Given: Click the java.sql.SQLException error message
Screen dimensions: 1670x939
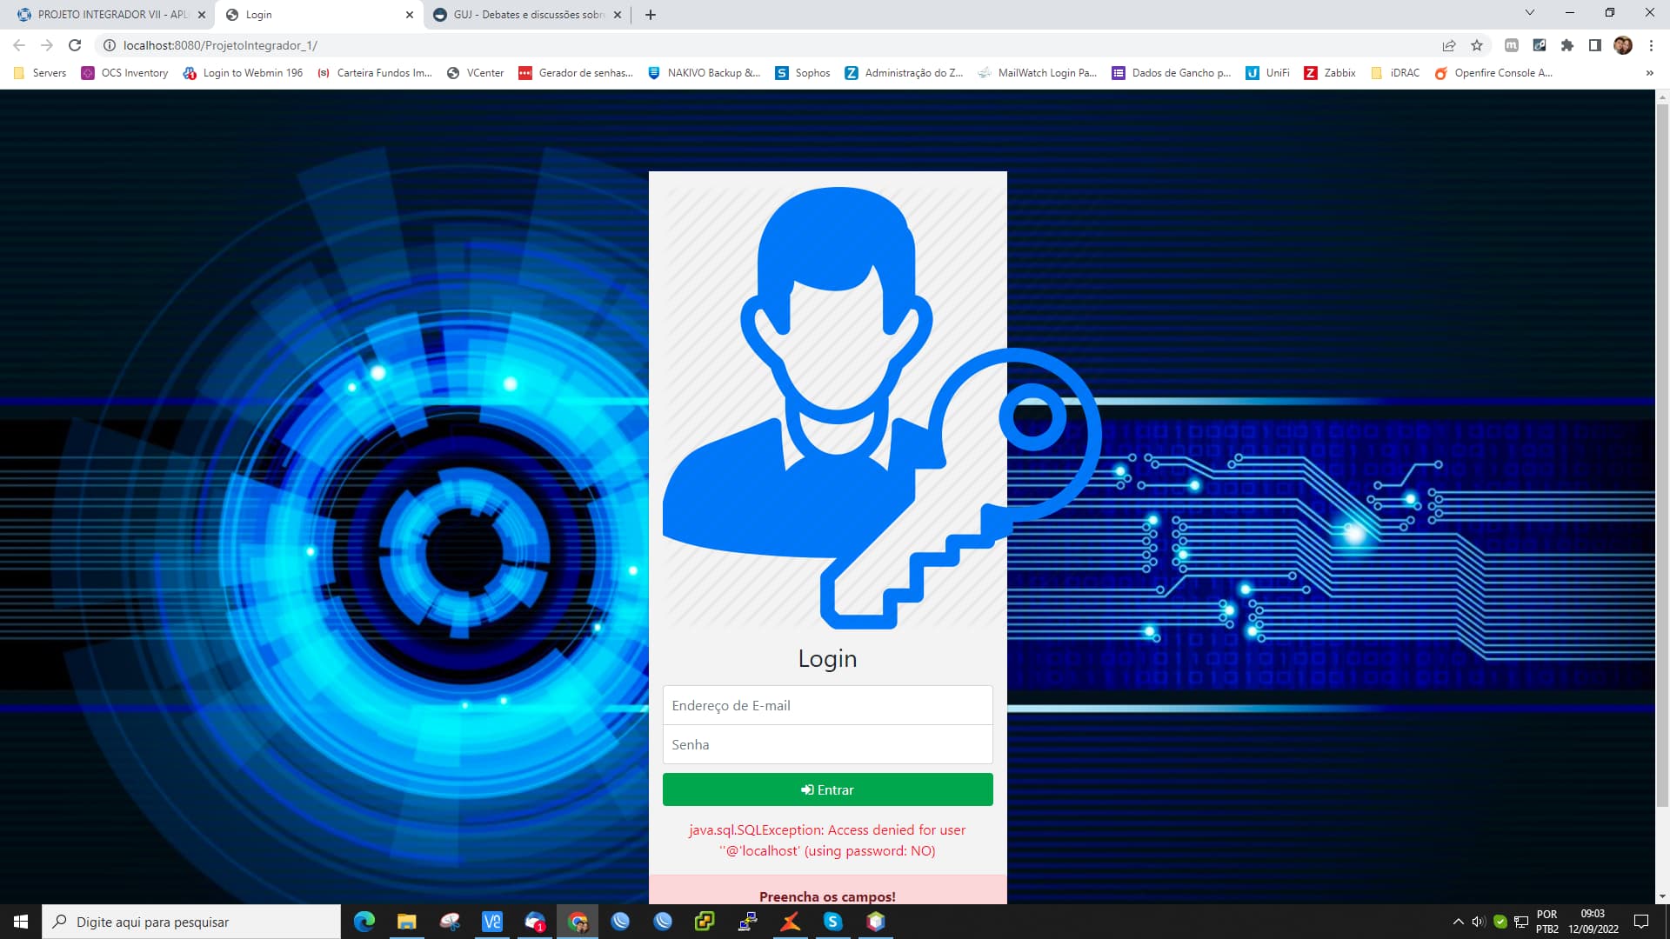Looking at the screenshot, I should point(827,840).
